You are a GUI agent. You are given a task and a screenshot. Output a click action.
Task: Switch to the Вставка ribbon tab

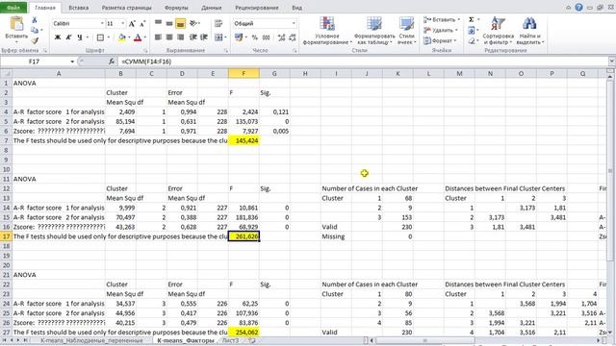[x=79, y=8]
